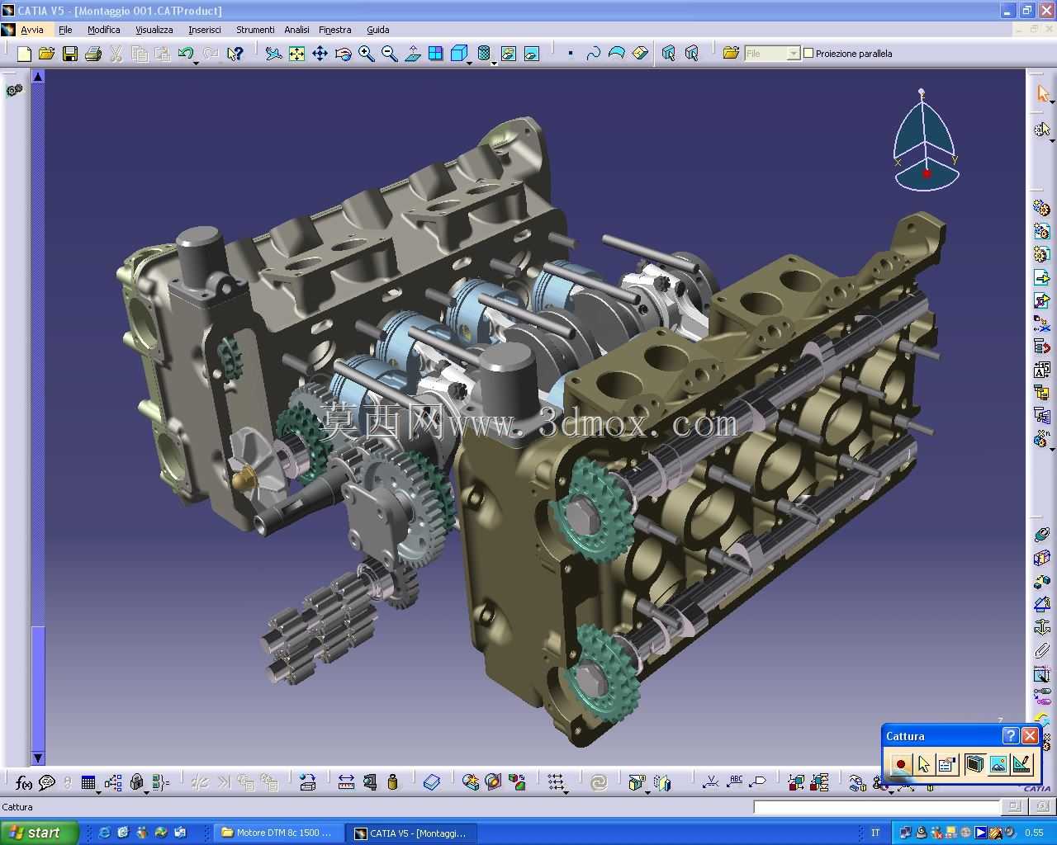The image size is (1057, 845).
Task: Select the Rotate view icon
Action: [343, 54]
